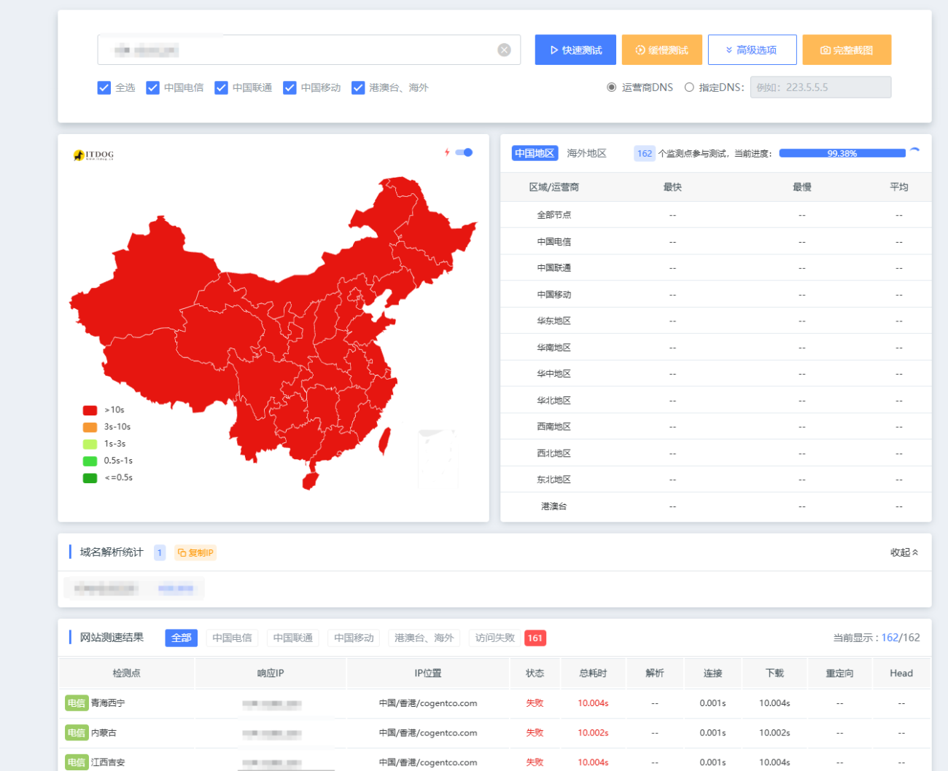Collapse the 域名解析统计 section with 收起
Image resolution: width=948 pixels, height=771 pixels.
(904, 552)
